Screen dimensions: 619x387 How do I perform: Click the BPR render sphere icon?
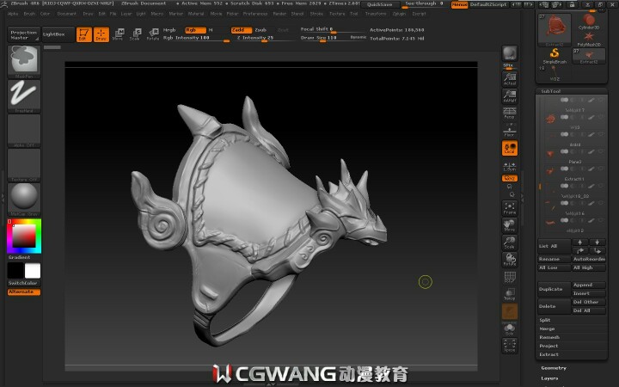(x=510, y=53)
